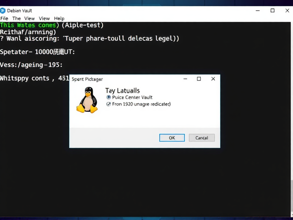Open the Help menu
This screenshot has height=220, width=293.
click(x=59, y=18)
